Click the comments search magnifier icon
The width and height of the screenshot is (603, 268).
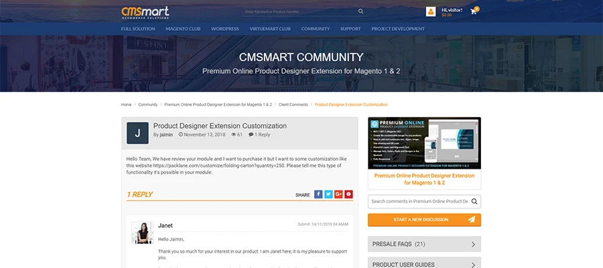474,201
